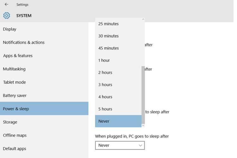
Task: Click the dropdown list scrollbar thumb
Action: coord(143,95)
